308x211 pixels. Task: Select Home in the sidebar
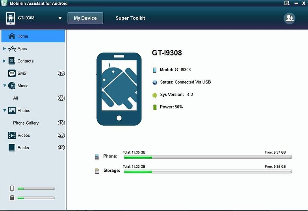(33, 36)
